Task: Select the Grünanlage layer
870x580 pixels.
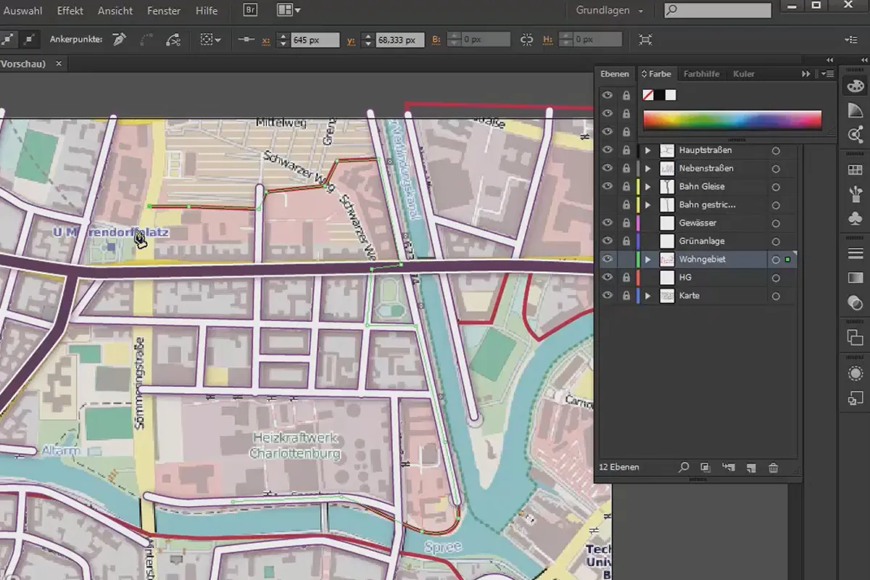Action: (701, 241)
